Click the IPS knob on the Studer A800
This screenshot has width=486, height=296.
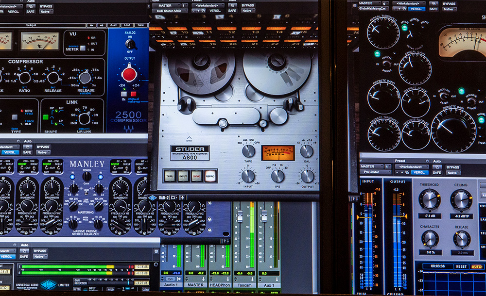(278, 176)
